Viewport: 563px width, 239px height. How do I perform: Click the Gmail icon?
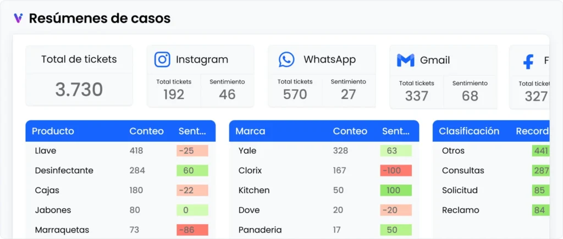[405, 60]
